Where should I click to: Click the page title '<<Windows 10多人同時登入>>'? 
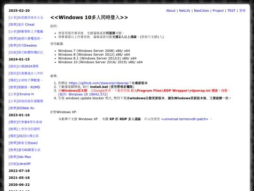[89, 17]
